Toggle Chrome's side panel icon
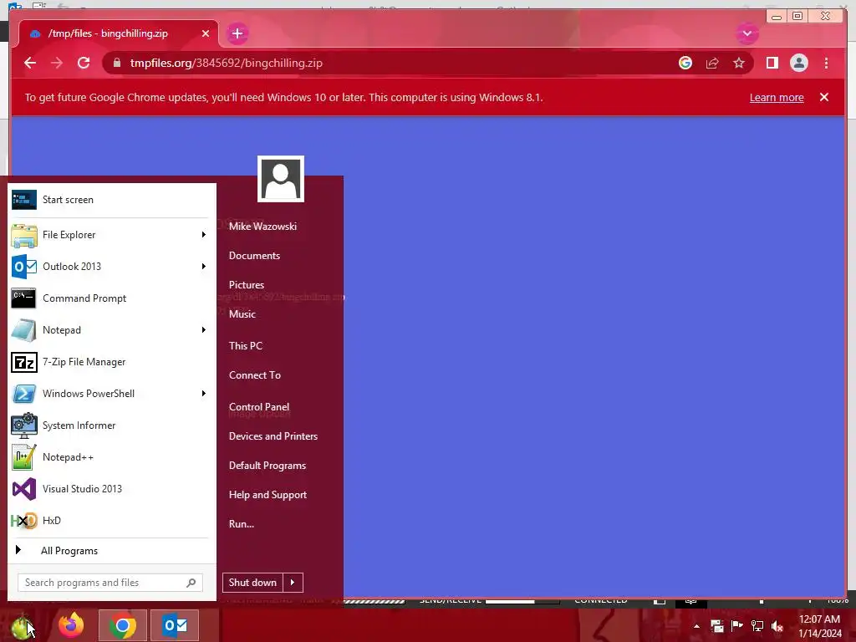 pos(772,63)
